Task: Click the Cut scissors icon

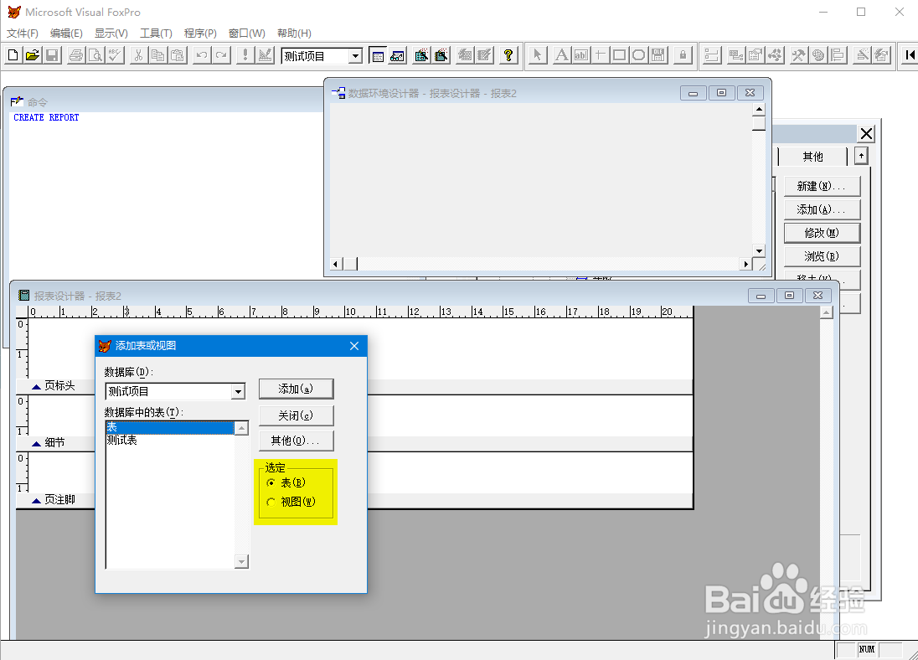Action: (x=138, y=55)
